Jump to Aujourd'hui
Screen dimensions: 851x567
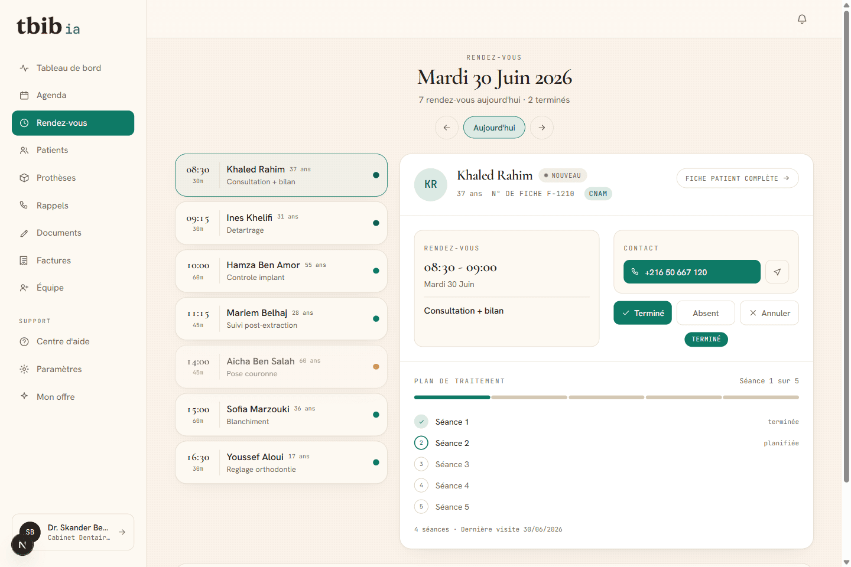494,128
